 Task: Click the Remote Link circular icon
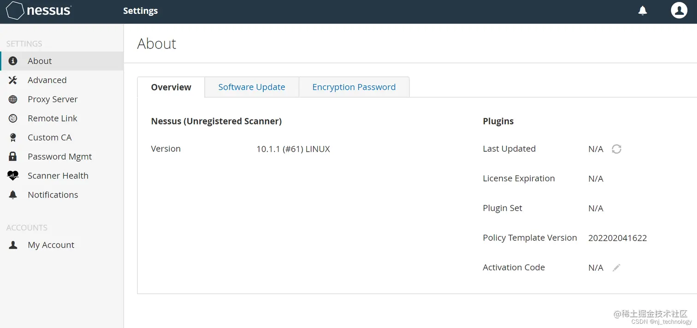pyautogui.click(x=13, y=119)
